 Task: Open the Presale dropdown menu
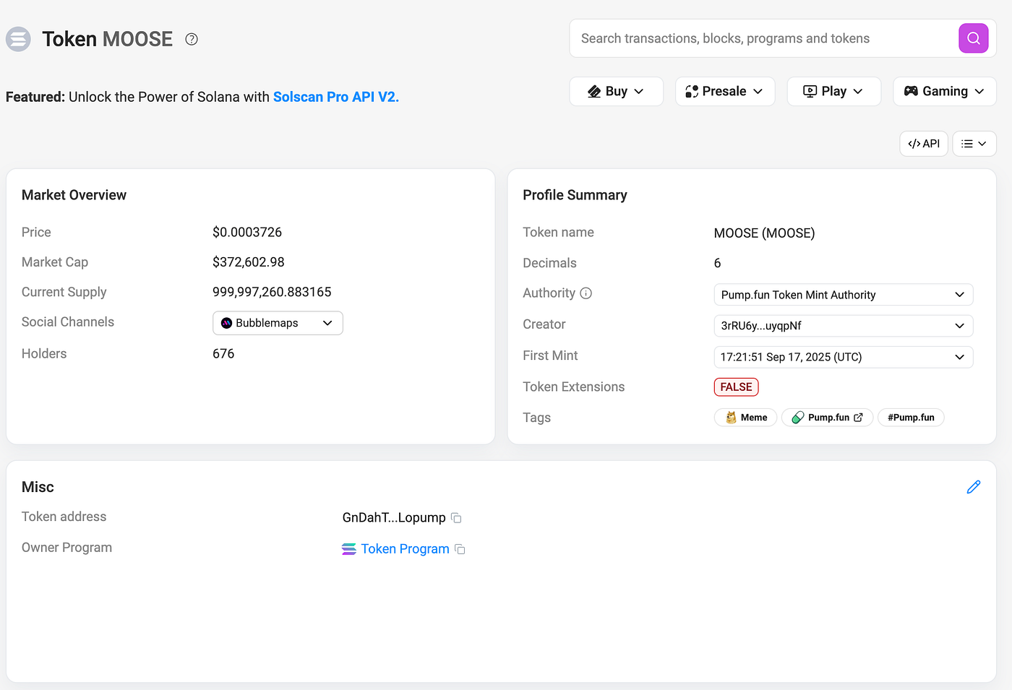click(725, 91)
